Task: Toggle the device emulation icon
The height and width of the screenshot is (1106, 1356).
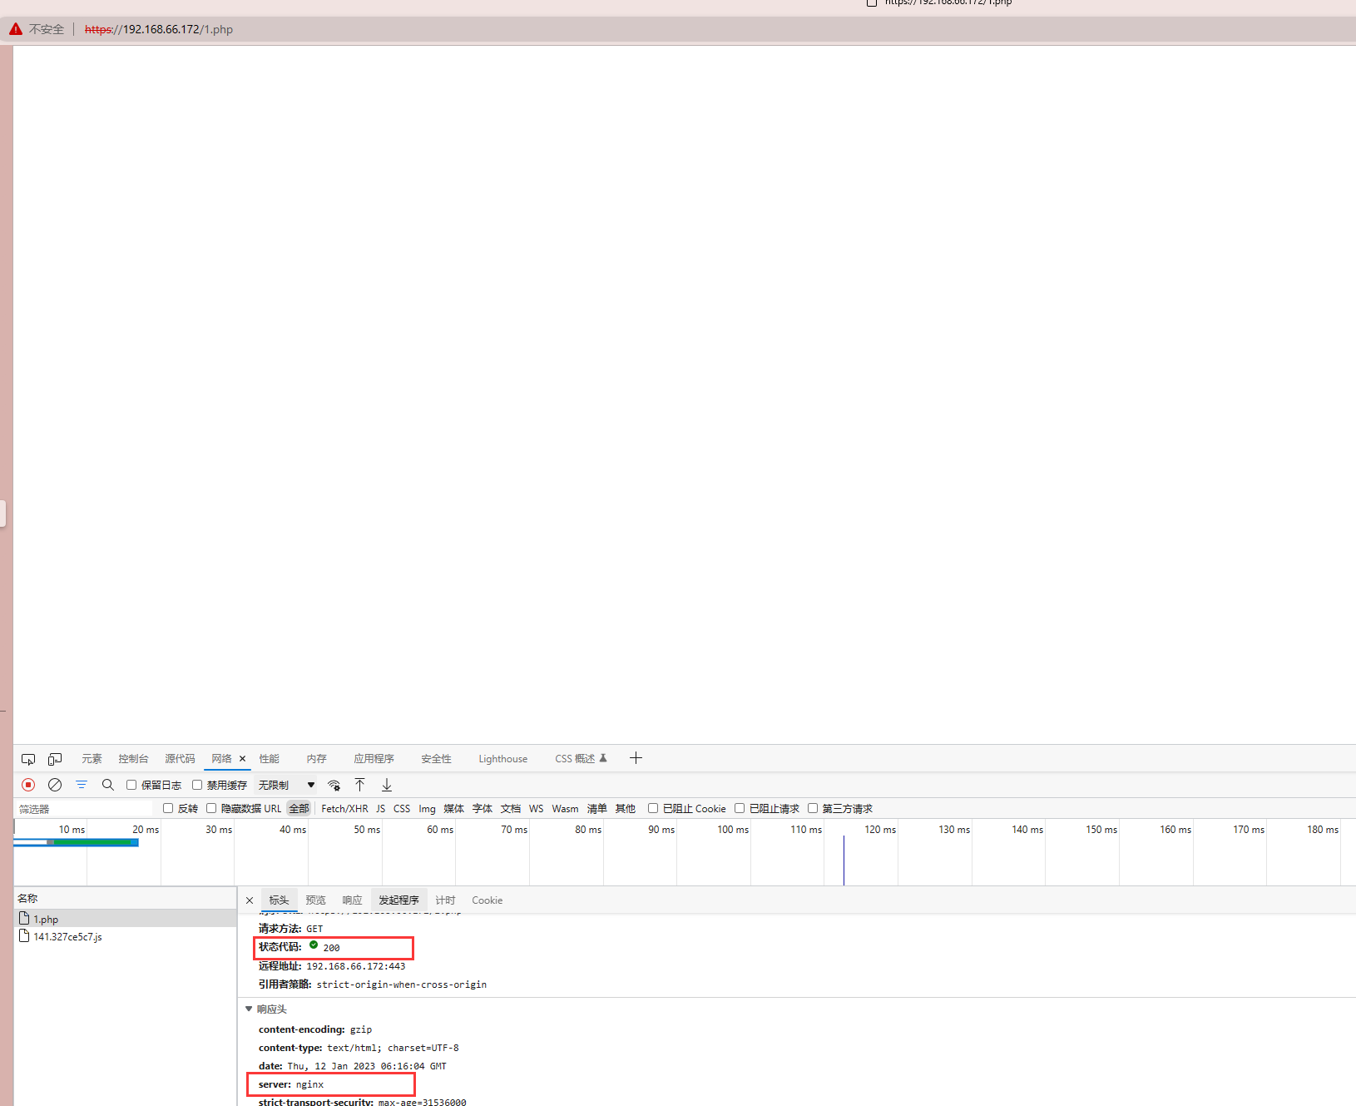Action: tap(55, 759)
